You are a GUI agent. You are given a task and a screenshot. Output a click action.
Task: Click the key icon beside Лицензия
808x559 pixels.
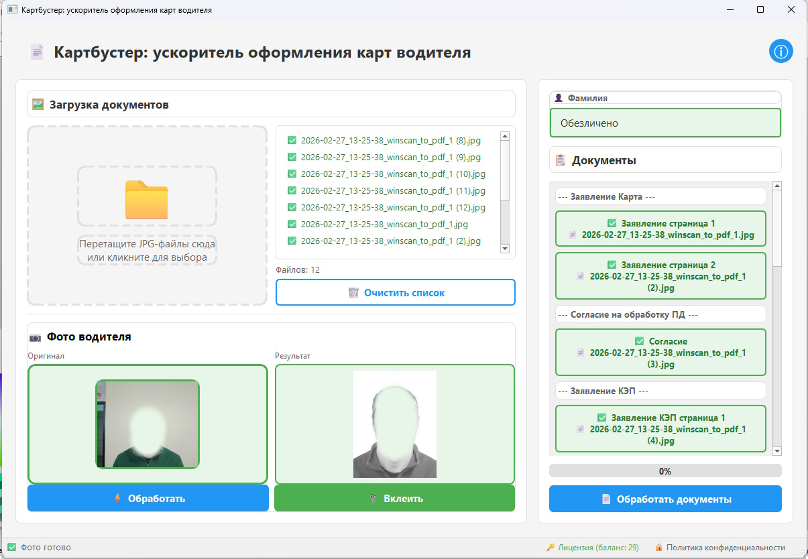coord(551,548)
